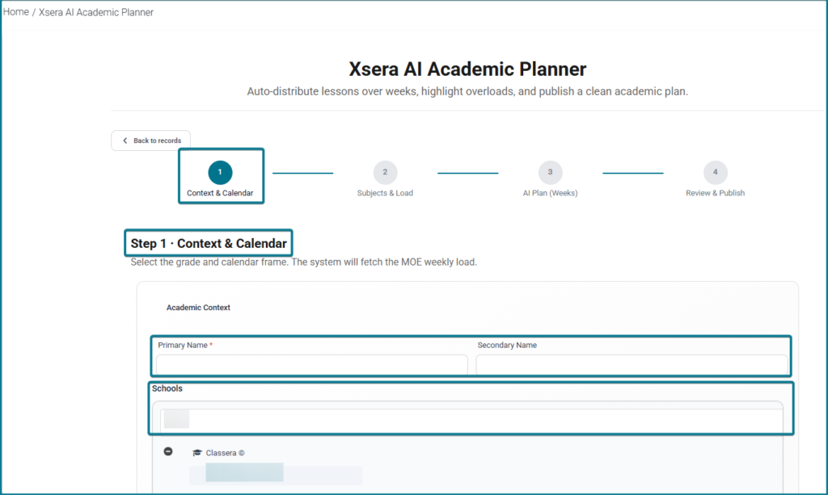This screenshot has width=828, height=495.
Task: Go to AI Plan (Weeks) step
Action: click(550, 193)
